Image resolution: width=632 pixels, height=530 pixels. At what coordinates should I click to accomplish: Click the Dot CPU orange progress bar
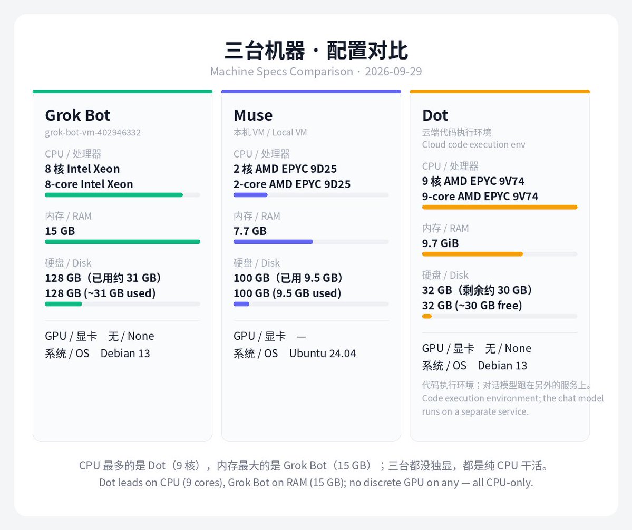[500, 207]
